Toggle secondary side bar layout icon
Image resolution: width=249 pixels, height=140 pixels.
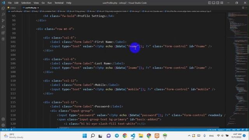[218, 3]
